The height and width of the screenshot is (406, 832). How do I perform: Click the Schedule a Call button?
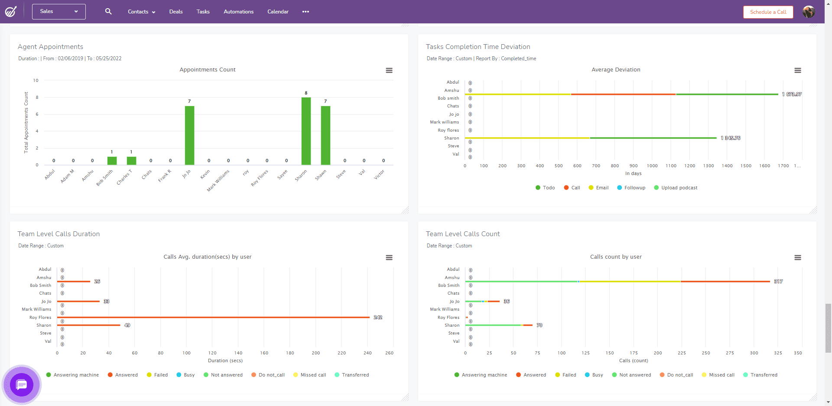[767, 12]
